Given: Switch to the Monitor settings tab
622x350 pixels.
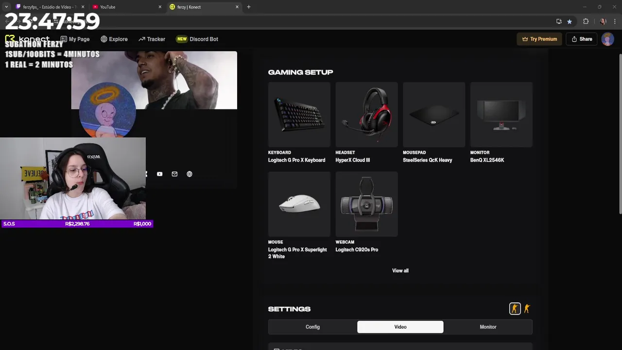Looking at the screenshot, I should (x=488, y=327).
